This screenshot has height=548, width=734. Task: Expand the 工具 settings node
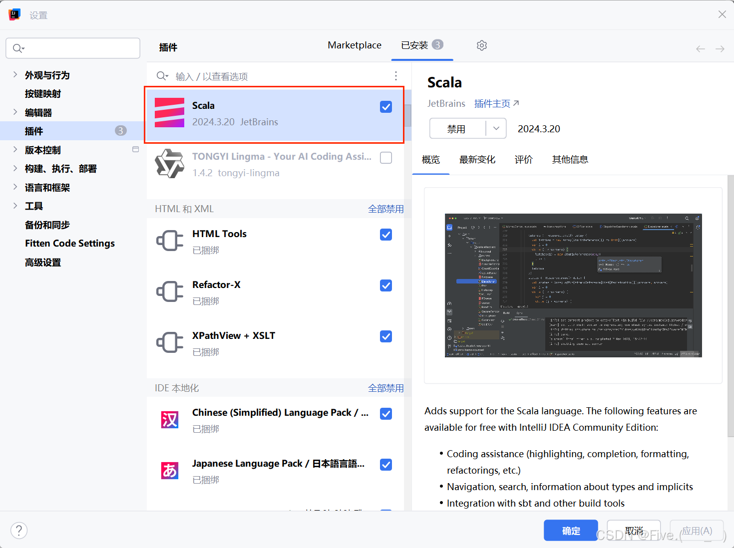coord(15,206)
